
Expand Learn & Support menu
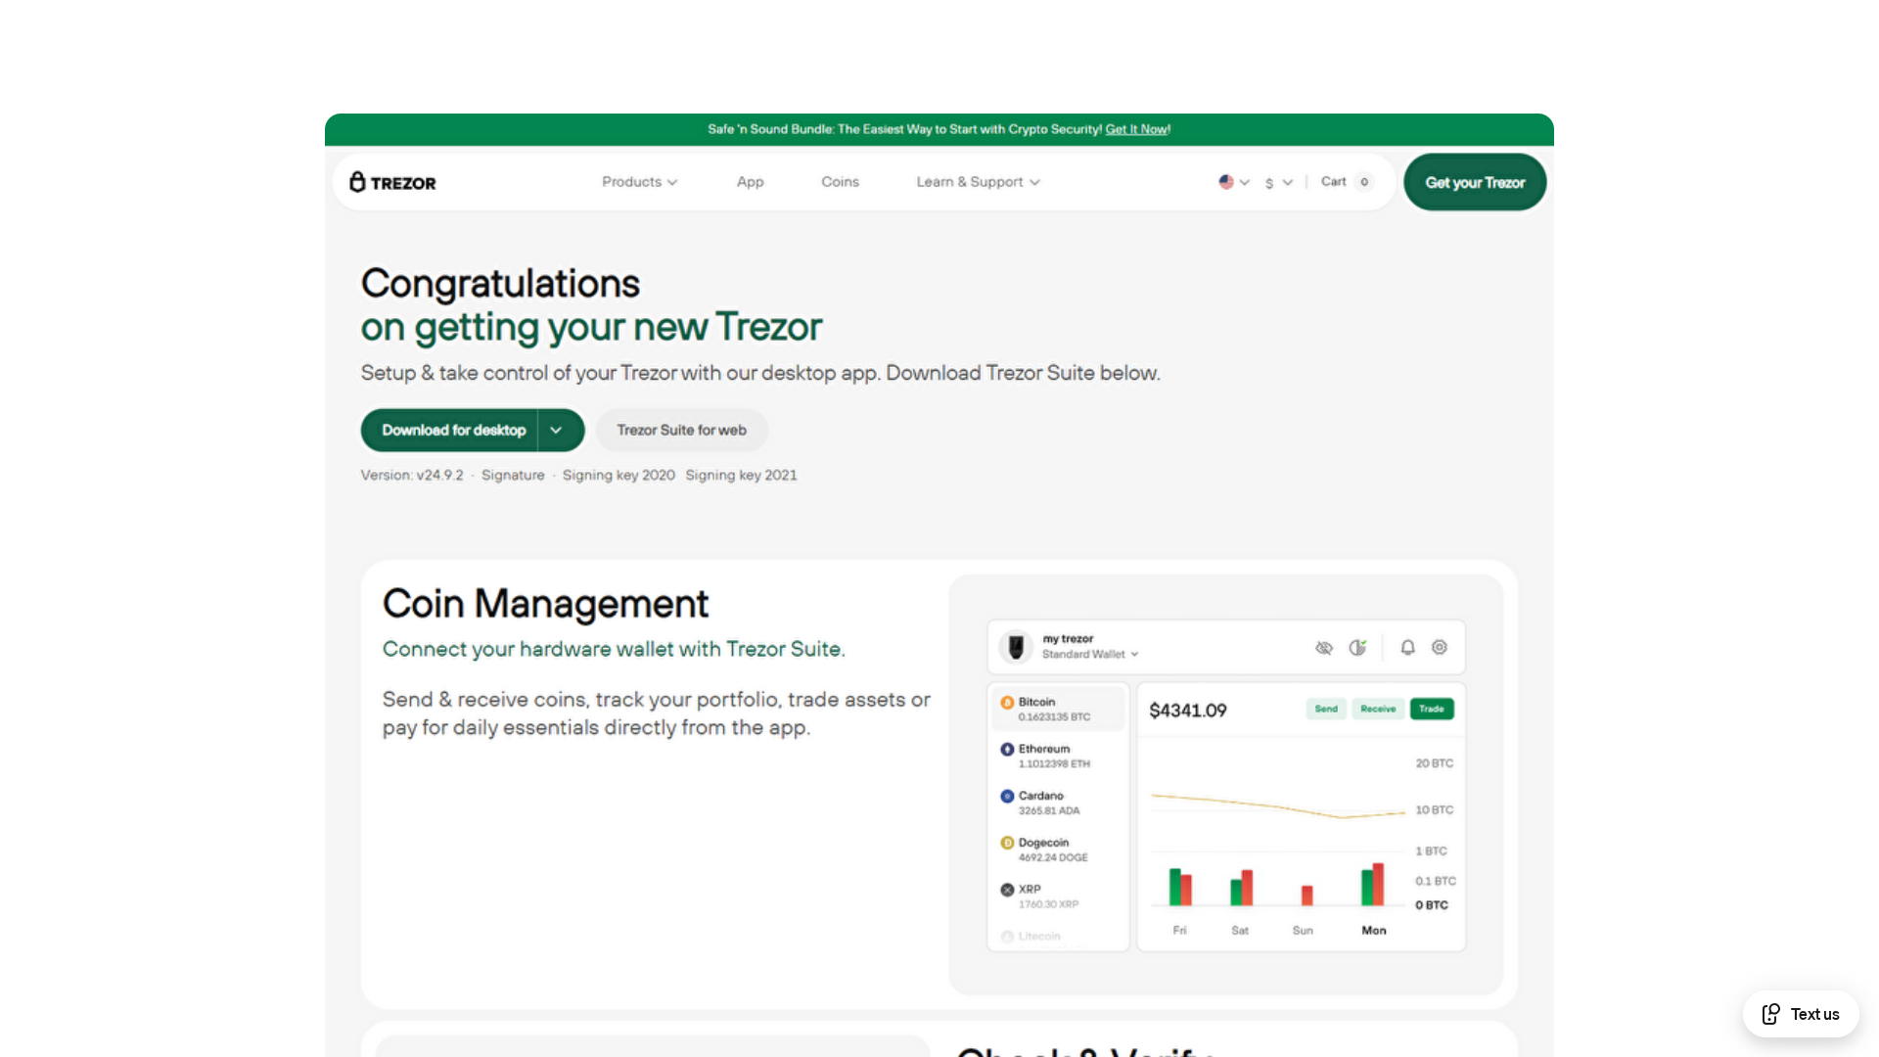click(x=978, y=182)
